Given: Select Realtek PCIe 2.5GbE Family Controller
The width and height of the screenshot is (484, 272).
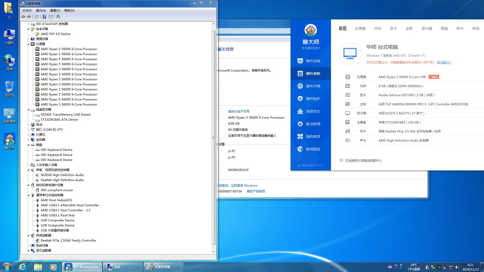Looking at the screenshot, I should click(x=68, y=241).
